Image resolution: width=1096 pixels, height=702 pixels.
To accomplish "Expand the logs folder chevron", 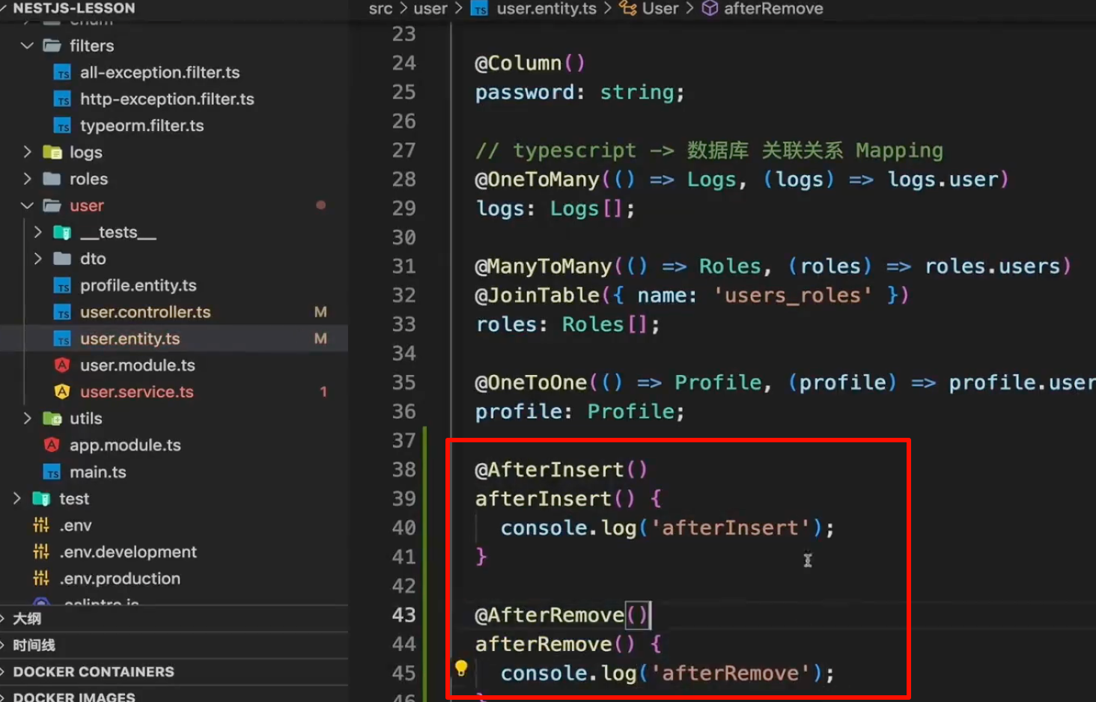I will tap(28, 152).
